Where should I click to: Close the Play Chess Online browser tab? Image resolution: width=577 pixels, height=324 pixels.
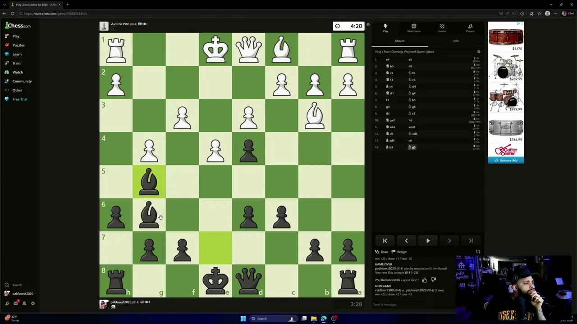59,4
